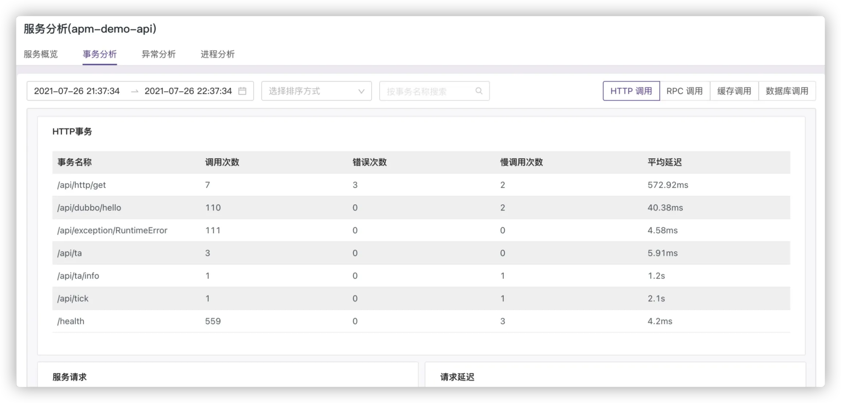Select the HTTP 调用 option

coord(631,91)
